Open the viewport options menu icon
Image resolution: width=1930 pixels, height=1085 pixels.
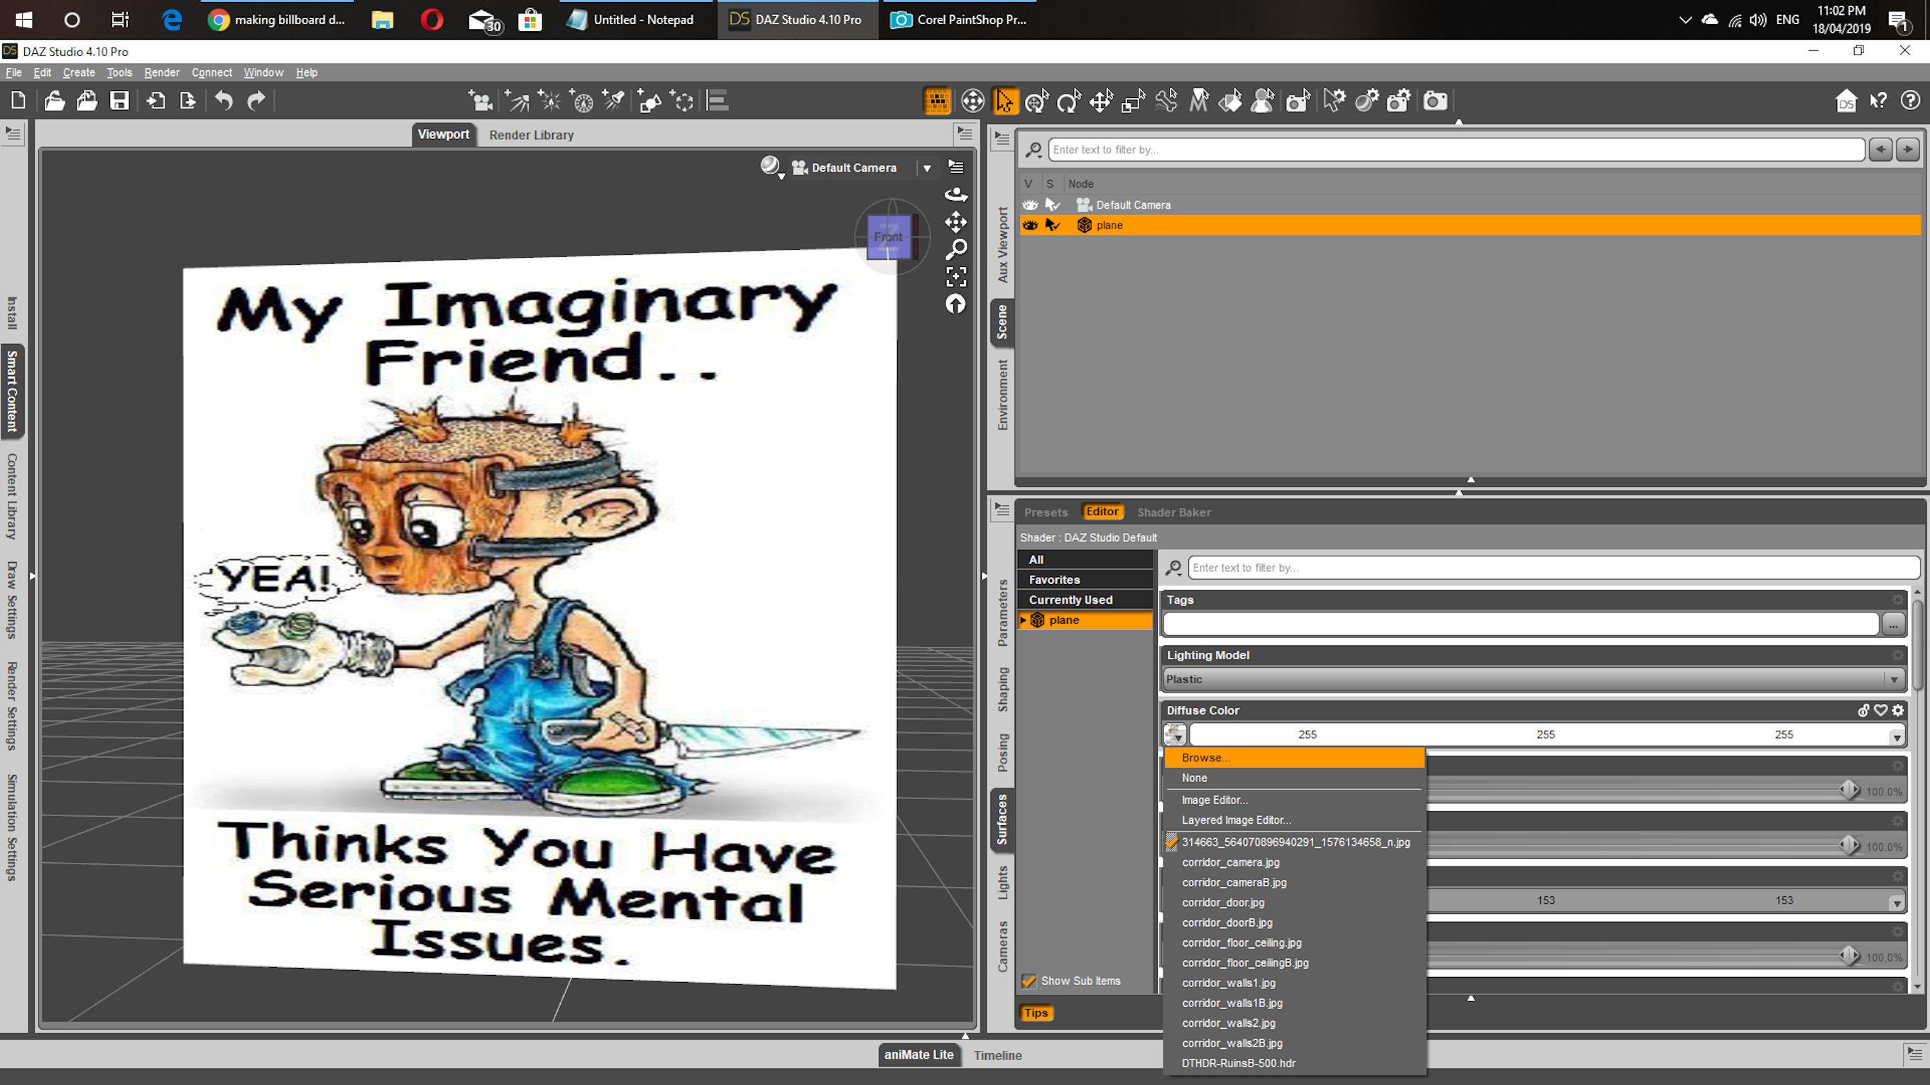point(955,166)
